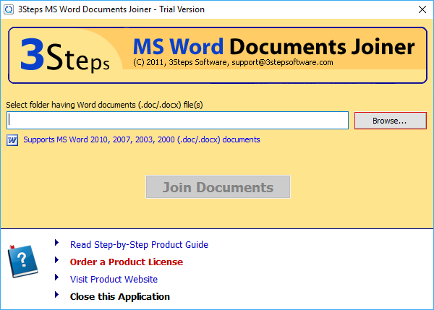Screen dimensions: 434x310
Task: Click the MS Word Documents Joiner banner title
Action: tap(273, 46)
